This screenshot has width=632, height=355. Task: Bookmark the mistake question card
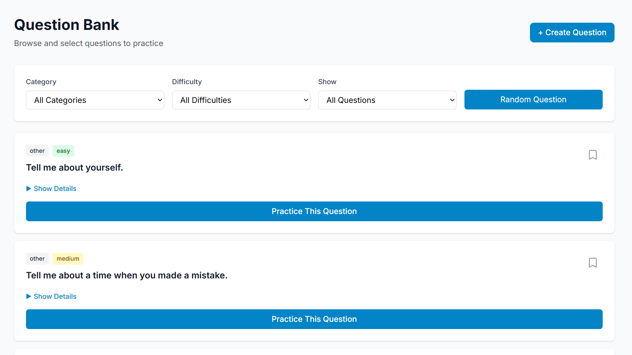[593, 263]
